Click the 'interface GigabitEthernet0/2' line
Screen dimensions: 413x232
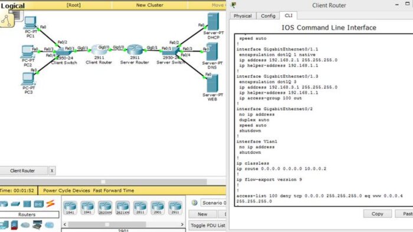[x=274, y=109]
